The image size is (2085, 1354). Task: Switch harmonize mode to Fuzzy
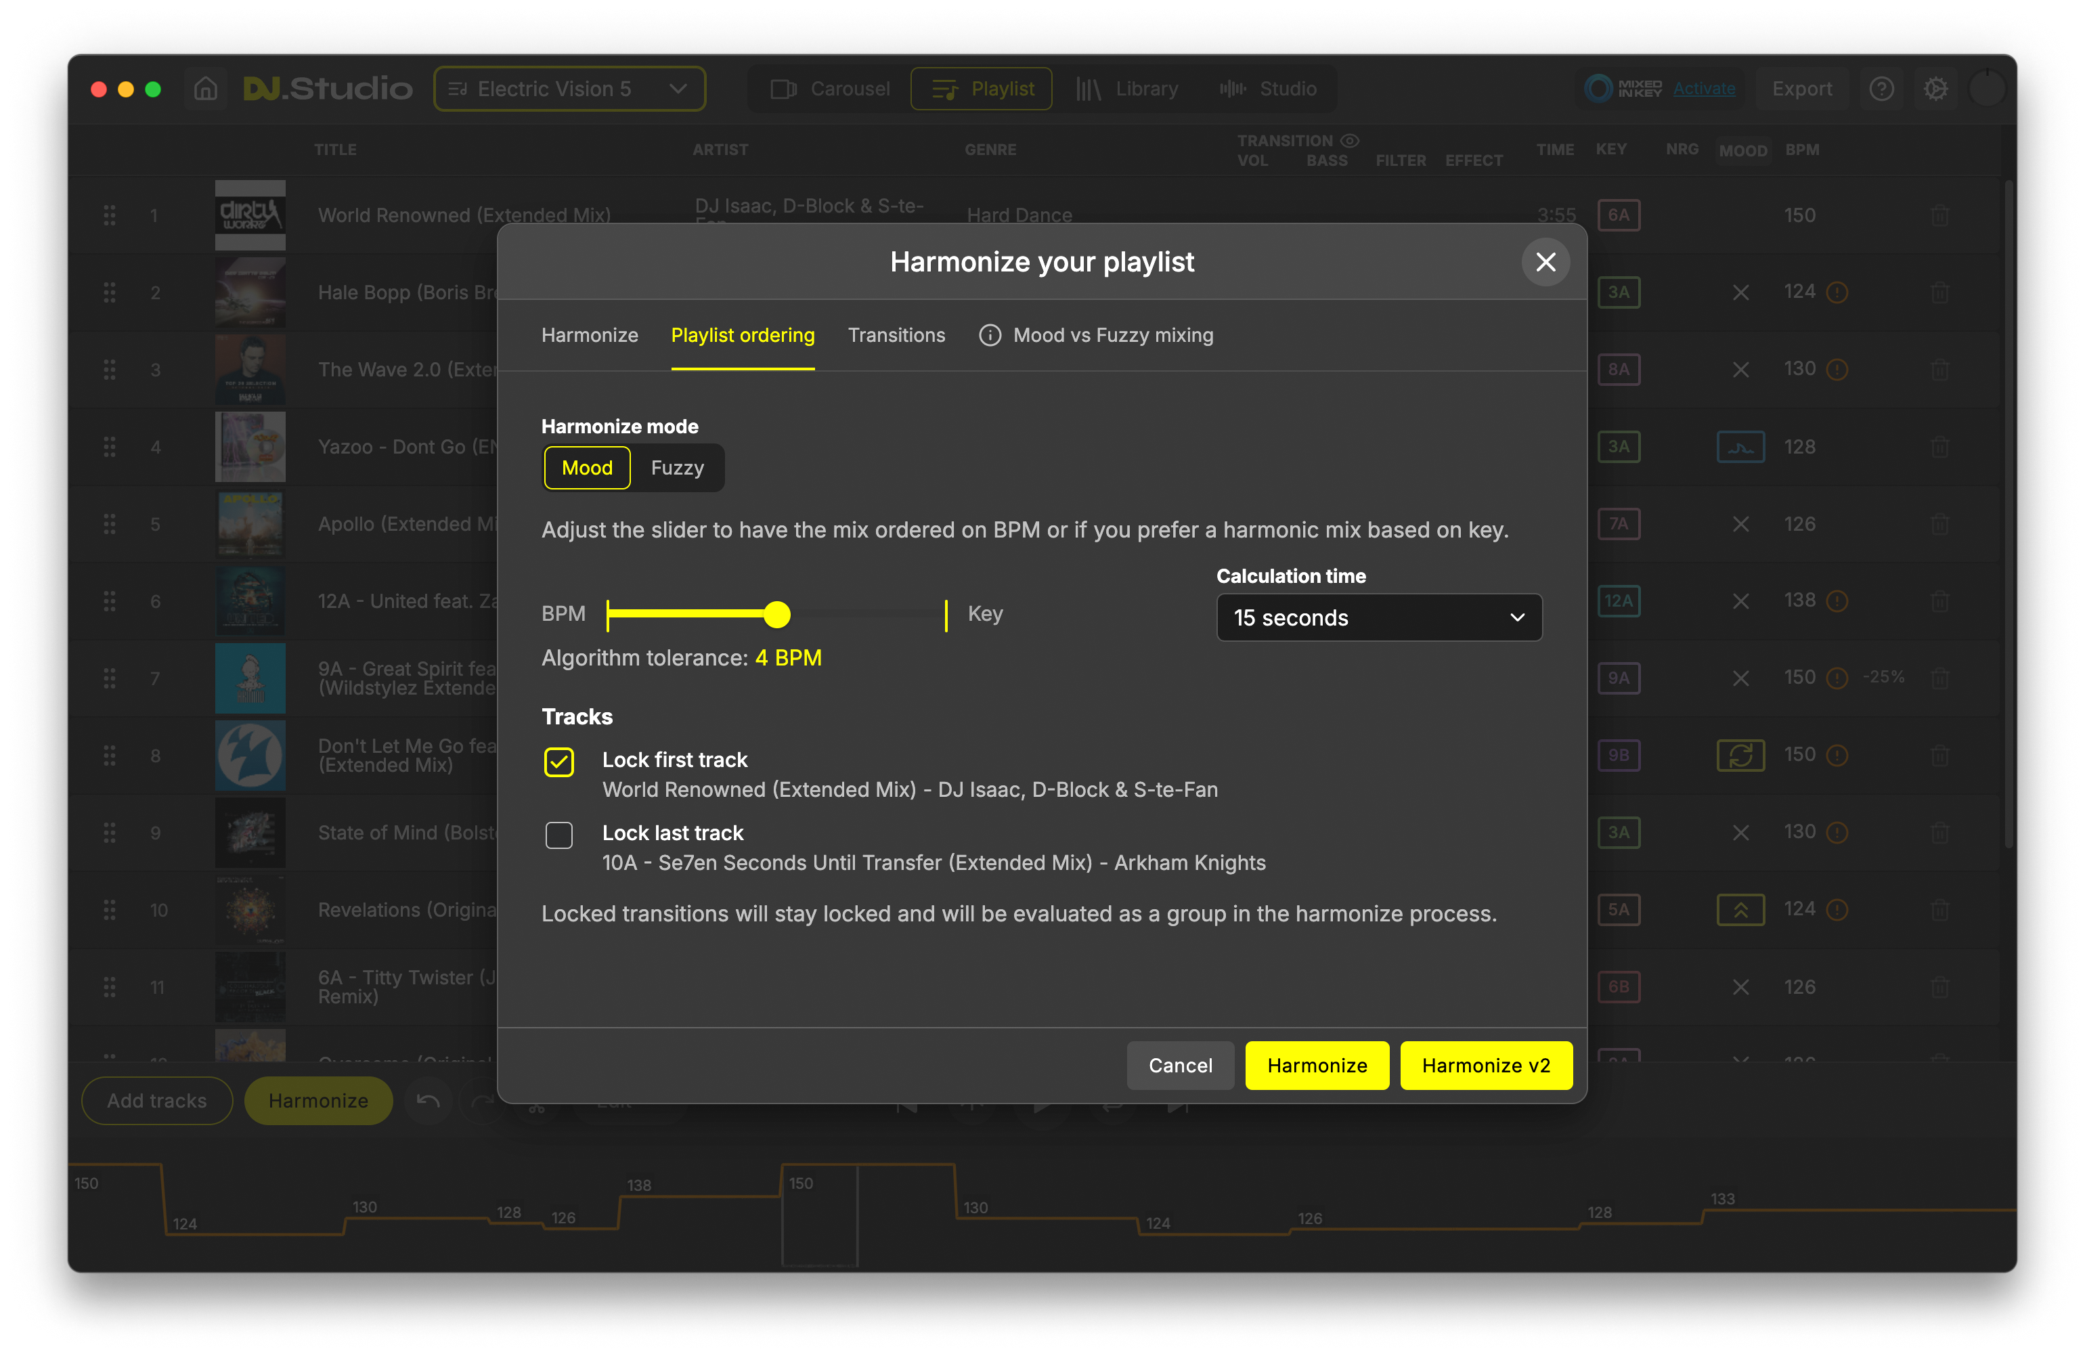676,468
